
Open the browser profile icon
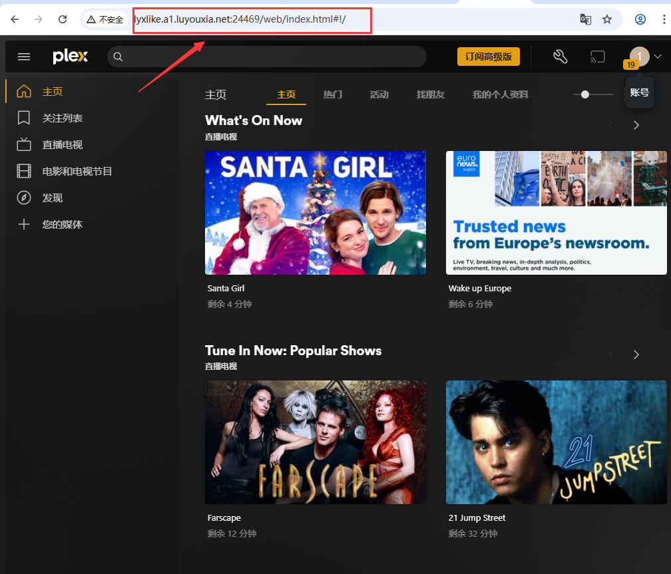click(640, 19)
